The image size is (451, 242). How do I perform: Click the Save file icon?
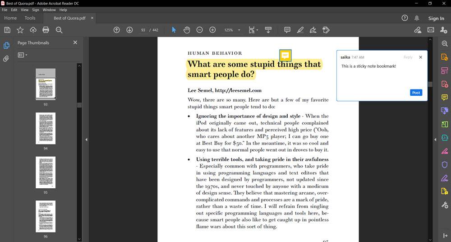(x=7, y=30)
